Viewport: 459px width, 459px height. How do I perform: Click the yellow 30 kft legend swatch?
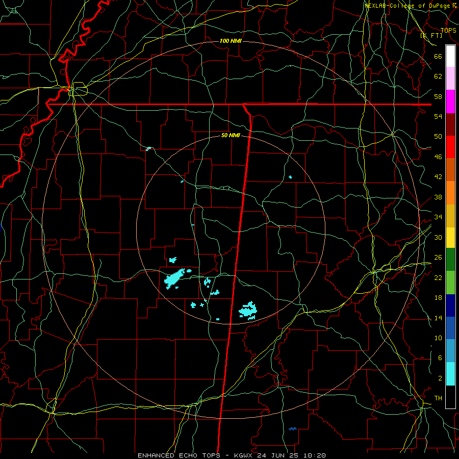450,237
